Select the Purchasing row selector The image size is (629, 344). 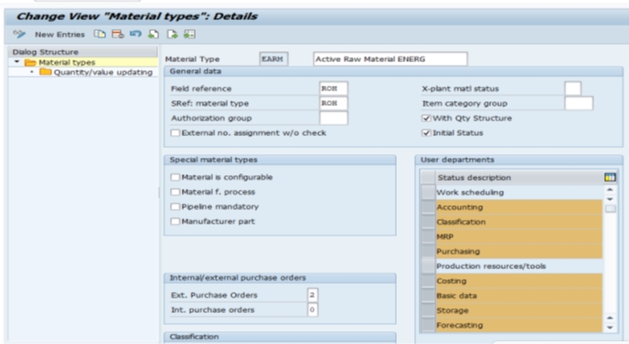point(428,252)
